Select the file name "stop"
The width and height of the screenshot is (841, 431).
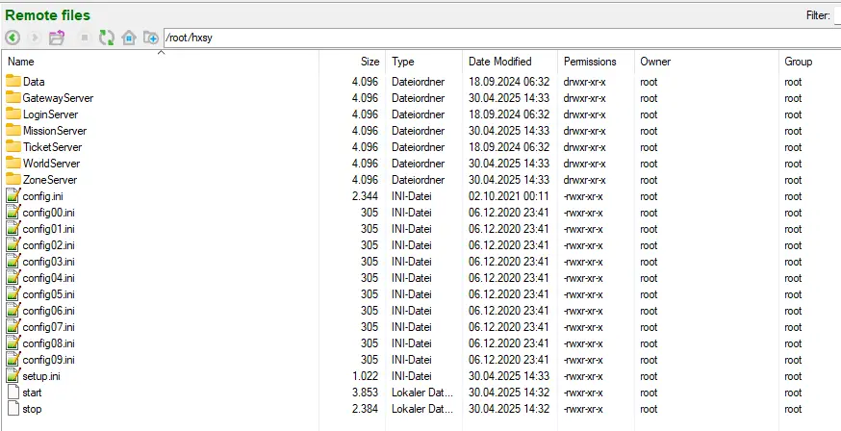click(x=32, y=409)
